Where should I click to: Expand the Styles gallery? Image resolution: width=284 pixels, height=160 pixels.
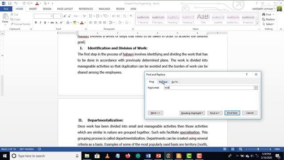pos(257,23)
